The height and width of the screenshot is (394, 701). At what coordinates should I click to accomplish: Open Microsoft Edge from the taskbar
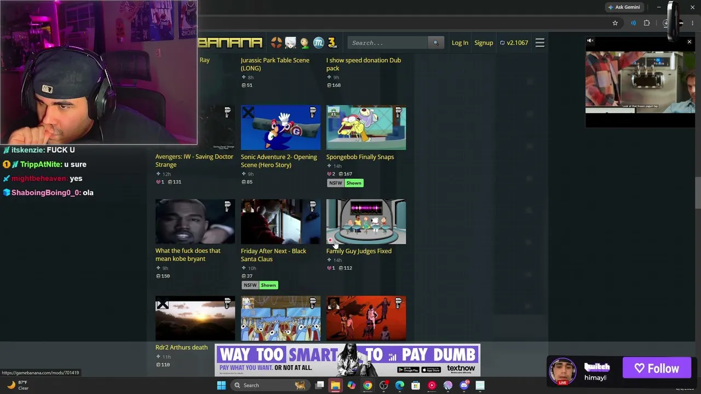coord(400,385)
